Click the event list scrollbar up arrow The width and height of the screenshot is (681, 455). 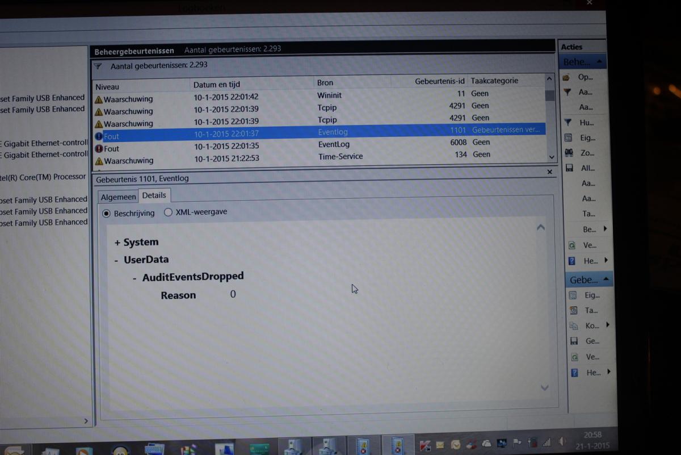pyautogui.click(x=549, y=79)
